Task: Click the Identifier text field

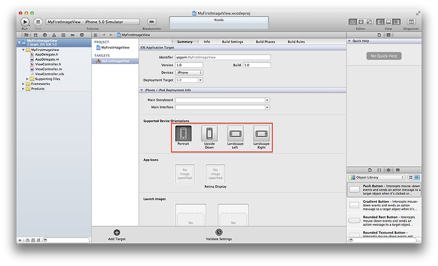Action: coord(223,57)
